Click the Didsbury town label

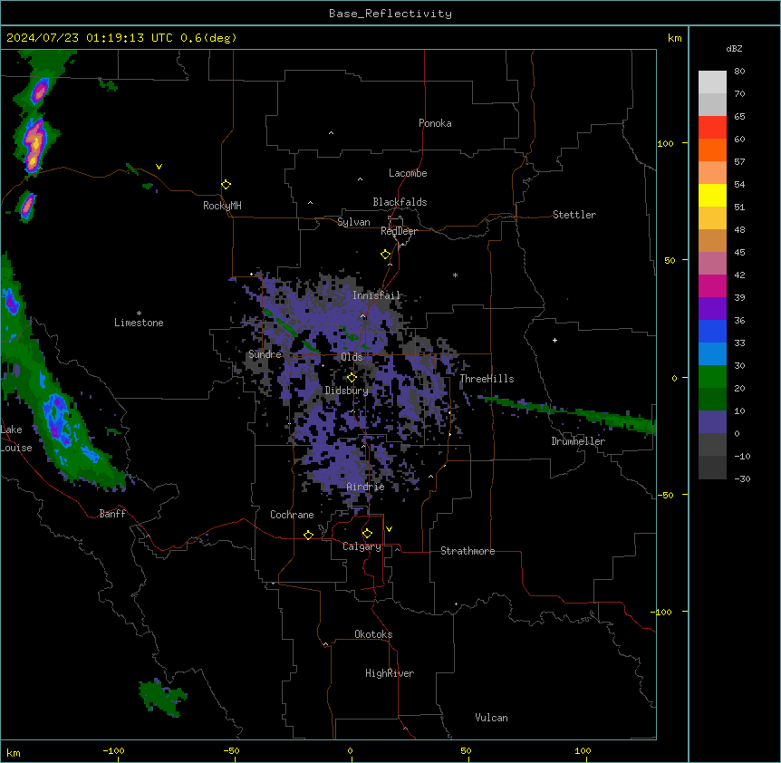(x=347, y=391)
